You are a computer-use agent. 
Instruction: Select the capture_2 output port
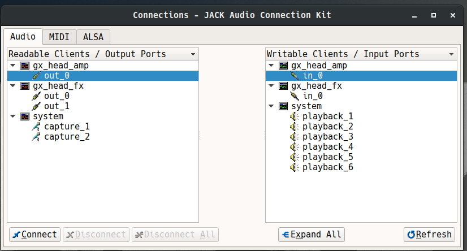[x=67, y=137]
